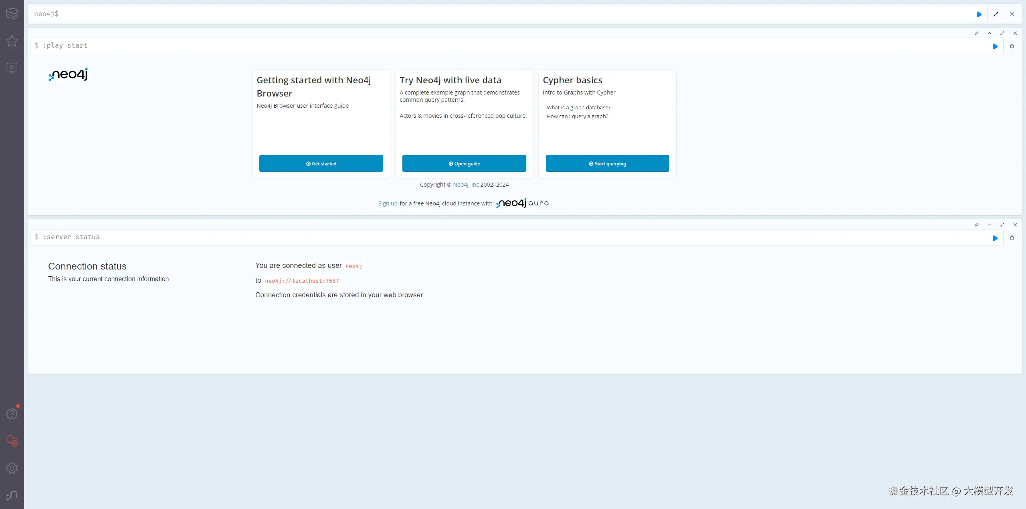This screenshot has height=509, width=1026.
Task: Open Browser Settings gear icon
Action: coord(12,468)
